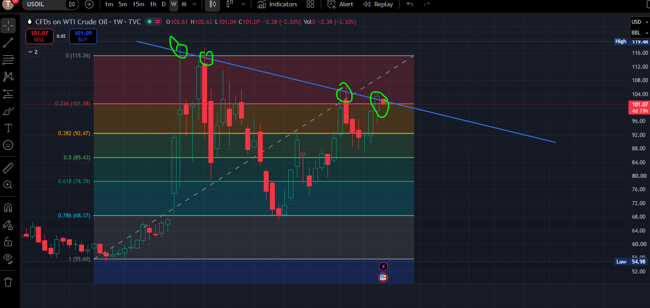This screenshot has width=650, height=308.
Task: Open the Fibonacci retracement tools
Action: tap(8, 60)
